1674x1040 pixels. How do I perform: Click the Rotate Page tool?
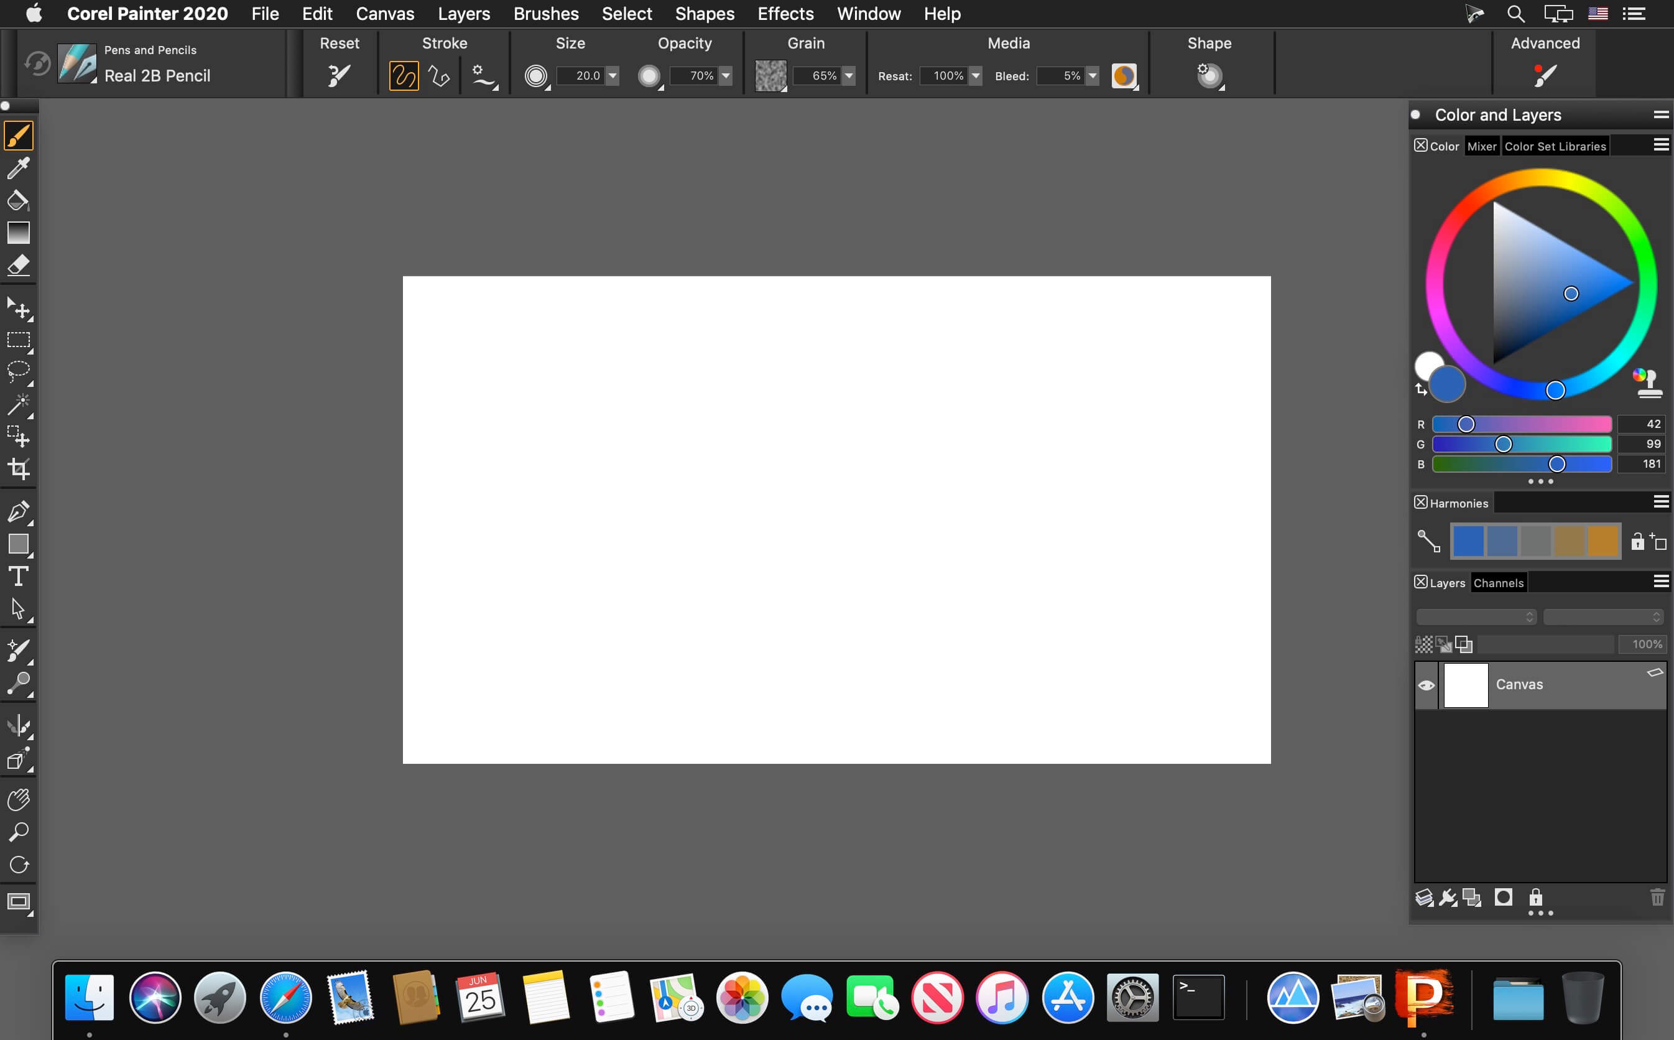click(x=18, y=865)
